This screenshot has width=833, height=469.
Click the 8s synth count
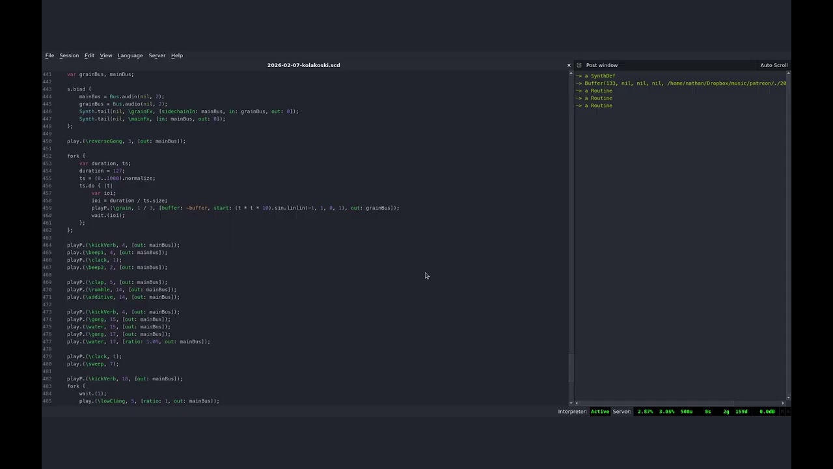(x=708, y=412)
